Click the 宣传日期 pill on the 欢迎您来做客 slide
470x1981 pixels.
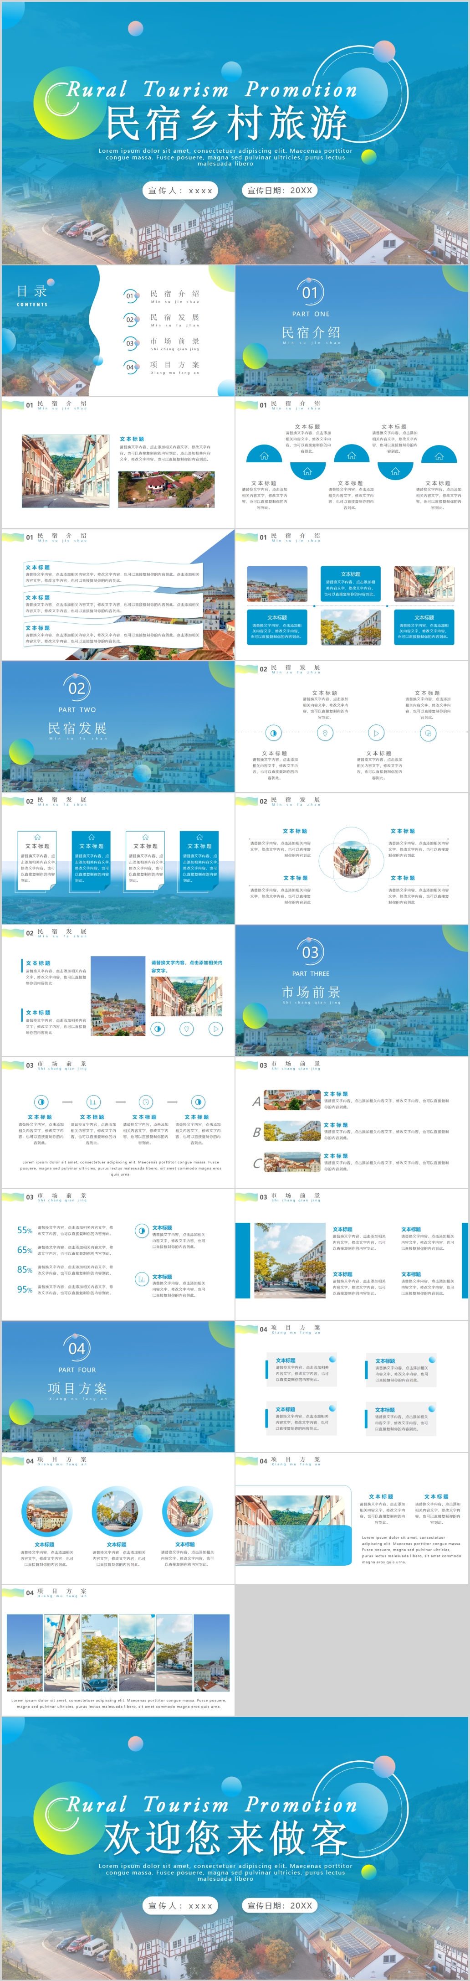click(280, 1905)
